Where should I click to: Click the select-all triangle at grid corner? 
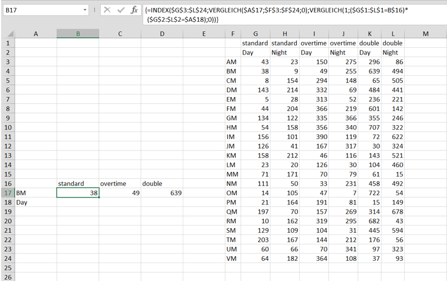(x=10, y=34)
